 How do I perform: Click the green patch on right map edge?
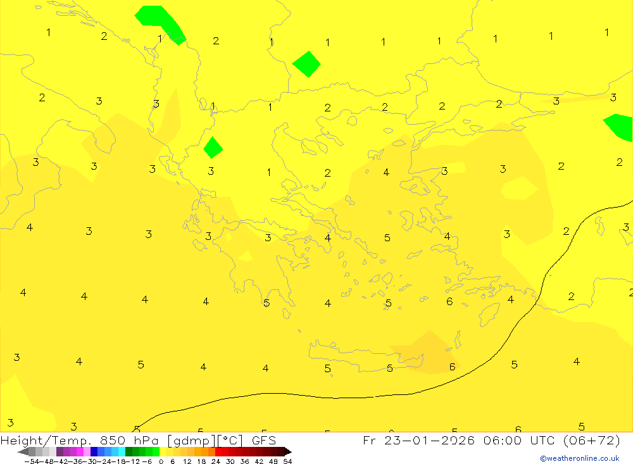point(620,127)
